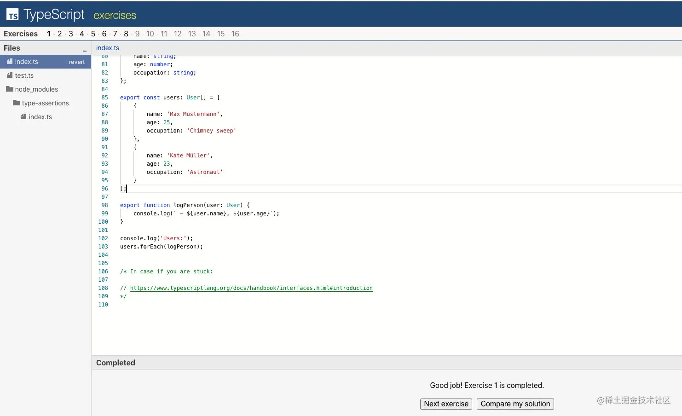Viewport: 682px width, 416px height.
Task: Revert changes to index.ts
Action: 77,62
